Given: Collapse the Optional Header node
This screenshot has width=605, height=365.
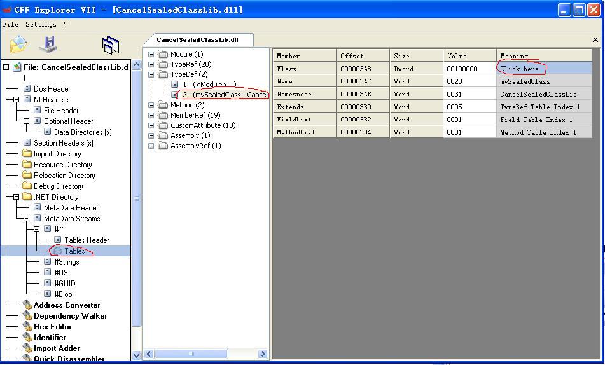Looking at the screenshot, I should tap(26, 121).
